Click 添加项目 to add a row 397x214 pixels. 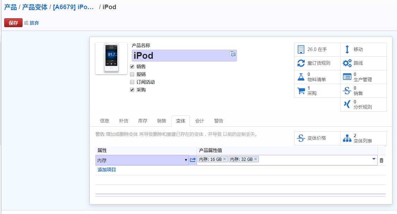(107, 170)
